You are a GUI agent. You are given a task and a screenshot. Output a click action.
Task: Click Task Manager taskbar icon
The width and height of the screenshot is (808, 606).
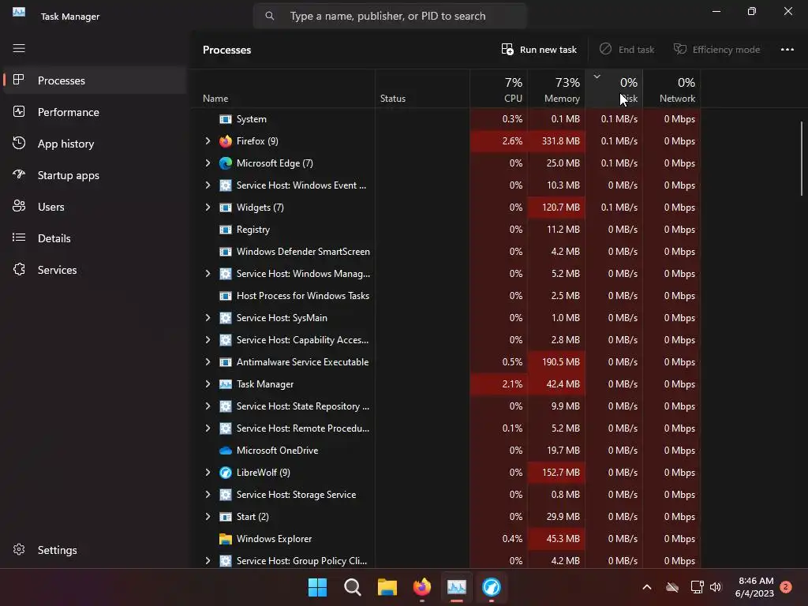click(457, 587)
